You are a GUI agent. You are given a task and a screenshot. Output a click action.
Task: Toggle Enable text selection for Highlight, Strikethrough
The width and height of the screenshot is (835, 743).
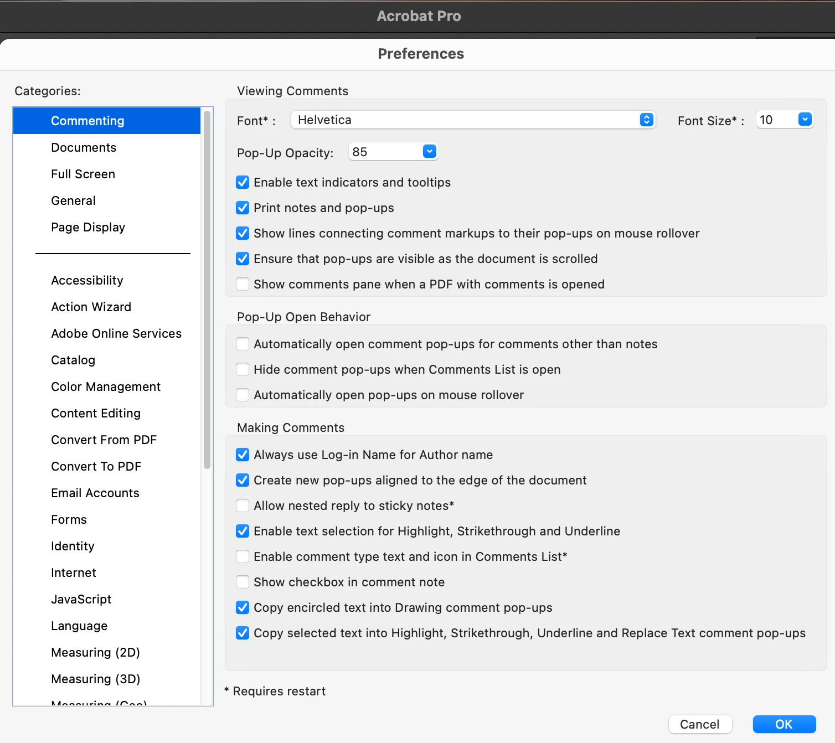click(243, 531)
